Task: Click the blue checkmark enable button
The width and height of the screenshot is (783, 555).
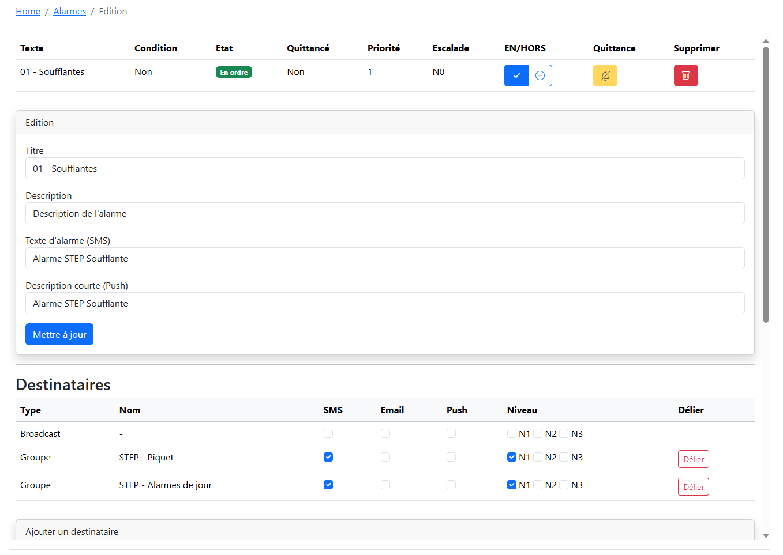Action: point(516,75)
